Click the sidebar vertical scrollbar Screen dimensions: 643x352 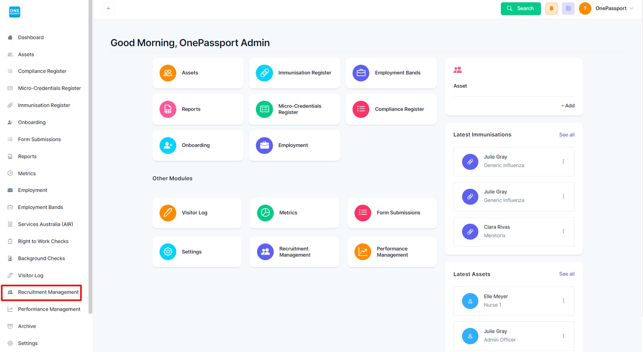[x=90, y=157]
